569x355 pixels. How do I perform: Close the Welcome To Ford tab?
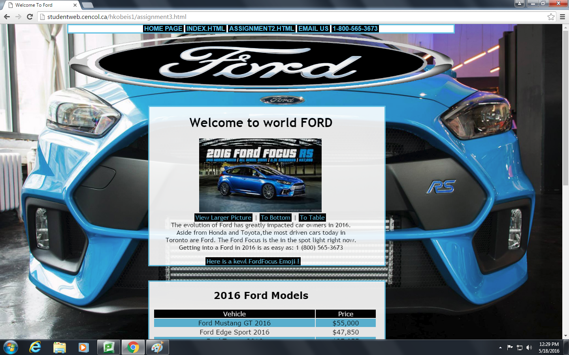coord(75,5)
